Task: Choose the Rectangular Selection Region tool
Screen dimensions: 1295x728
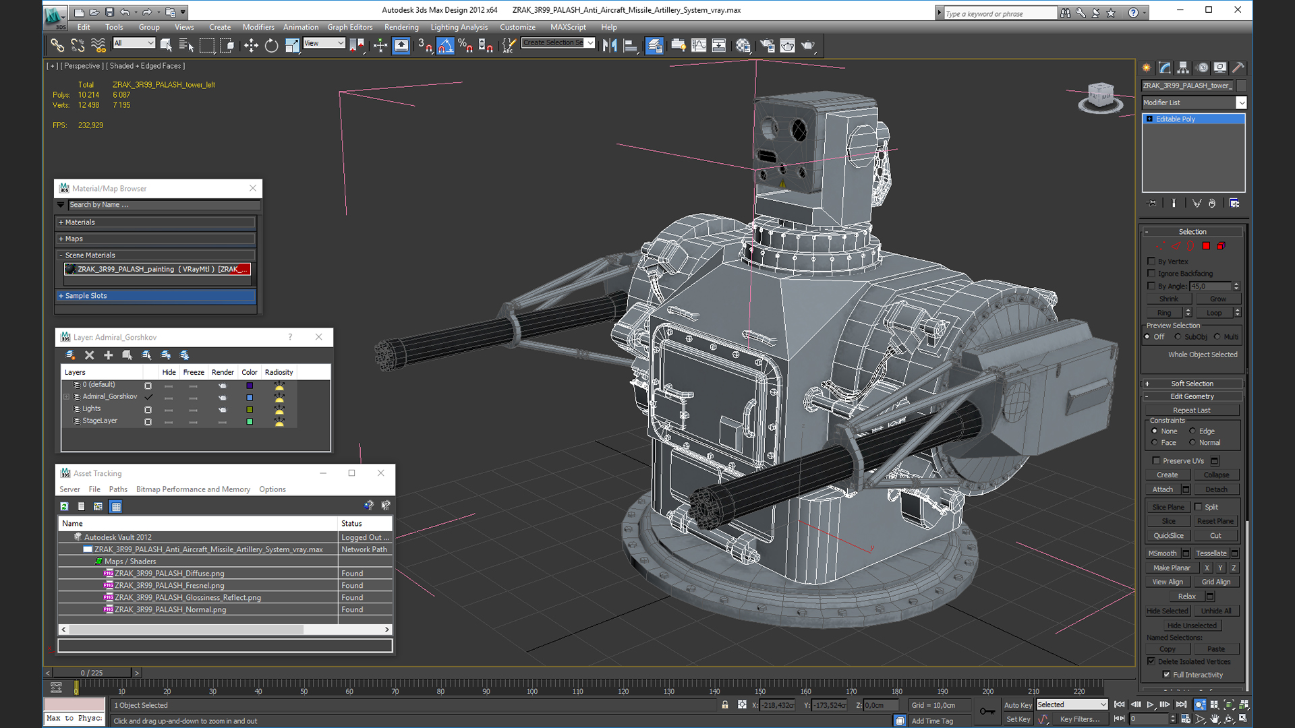Action: (x=207, y=45)
